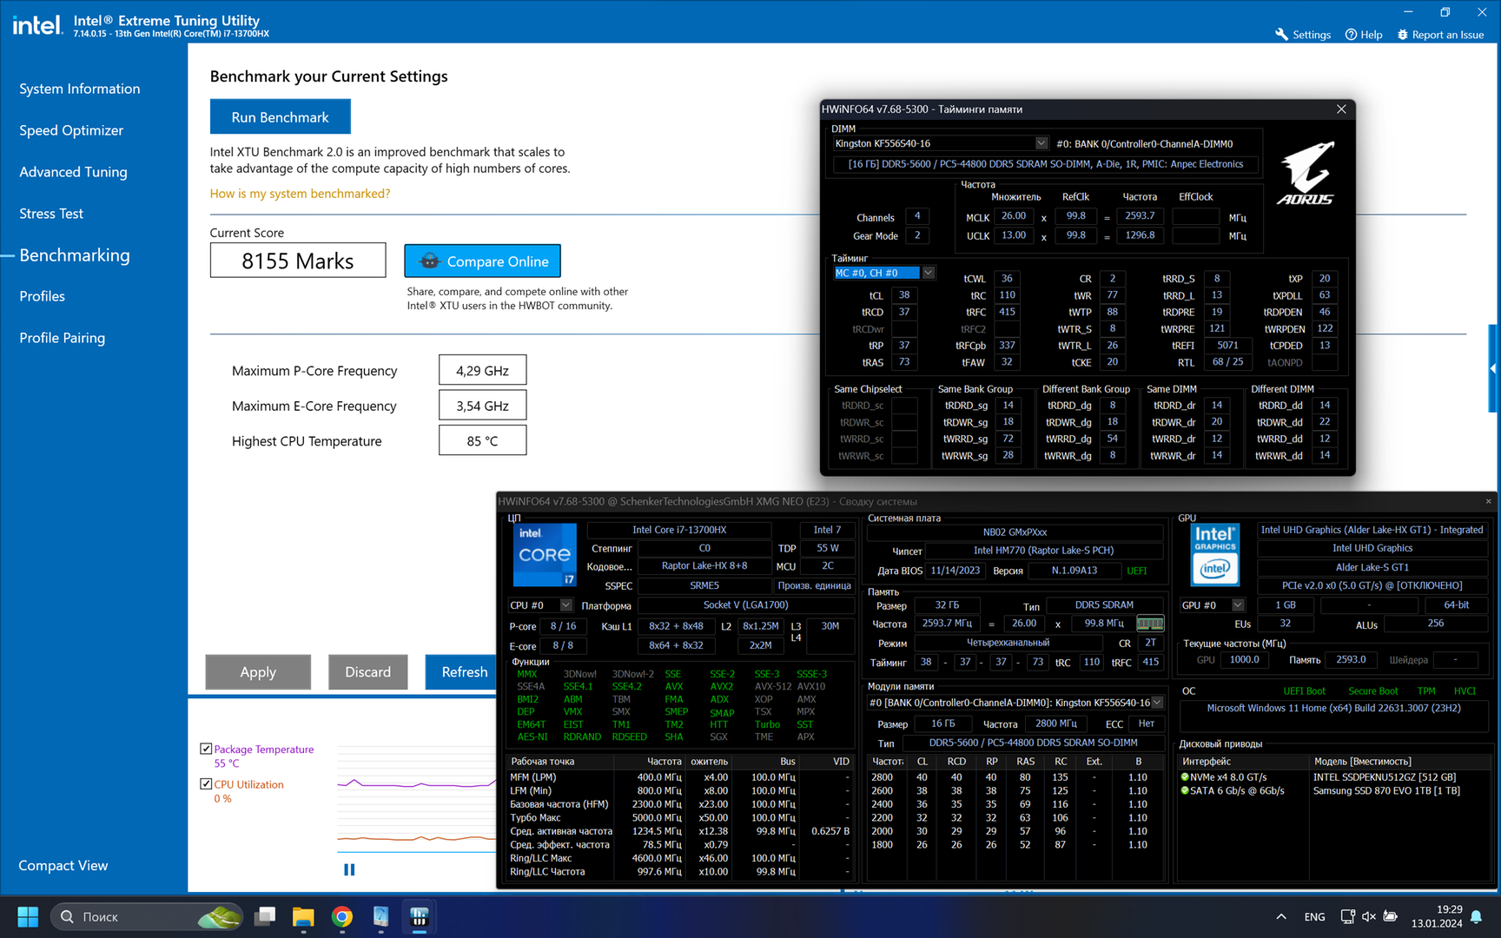Image resolution: width=1501 pixels, height=938 pixels.
Task: Click the HWBOT robot icon on Compare Online
Action: 429,261
